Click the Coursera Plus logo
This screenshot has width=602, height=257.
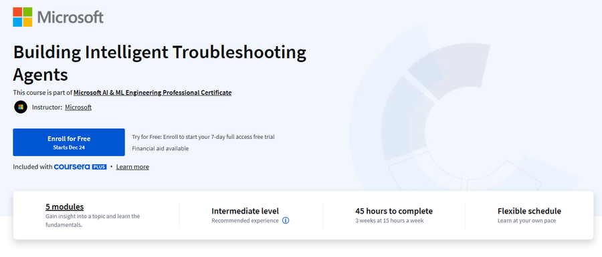80,167
